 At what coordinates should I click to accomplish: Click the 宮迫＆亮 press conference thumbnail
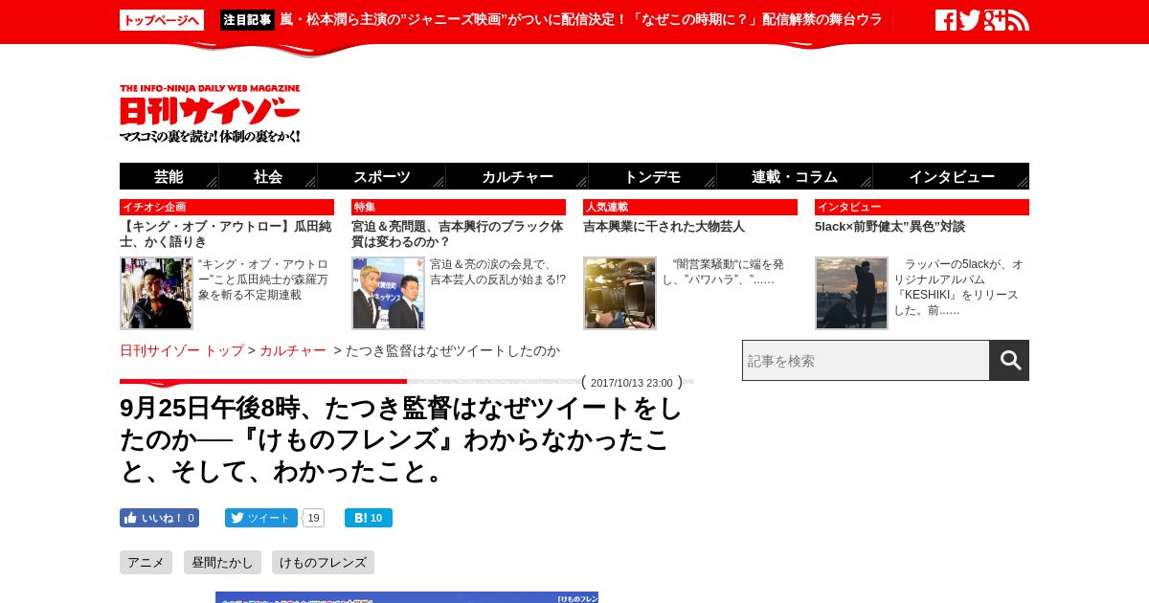[388, 293]
